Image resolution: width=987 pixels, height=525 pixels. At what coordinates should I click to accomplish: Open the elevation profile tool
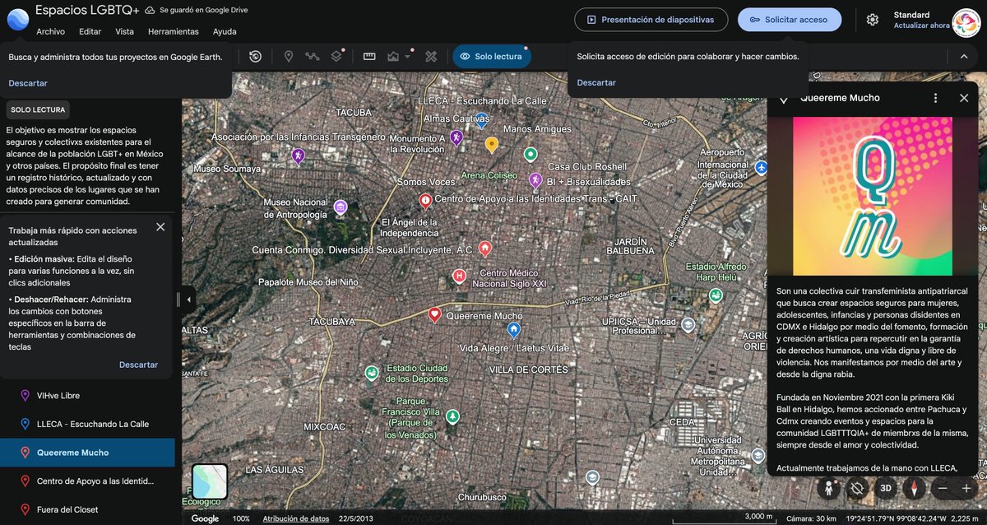[393, 56]
